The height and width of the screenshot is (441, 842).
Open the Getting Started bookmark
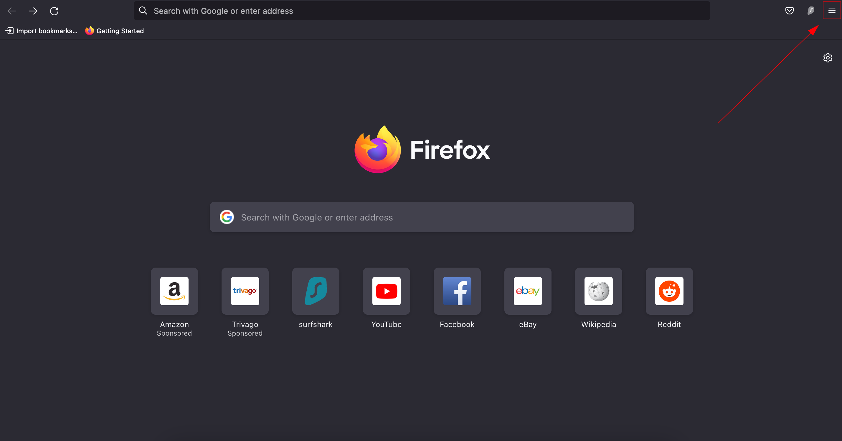click(114, 31)
